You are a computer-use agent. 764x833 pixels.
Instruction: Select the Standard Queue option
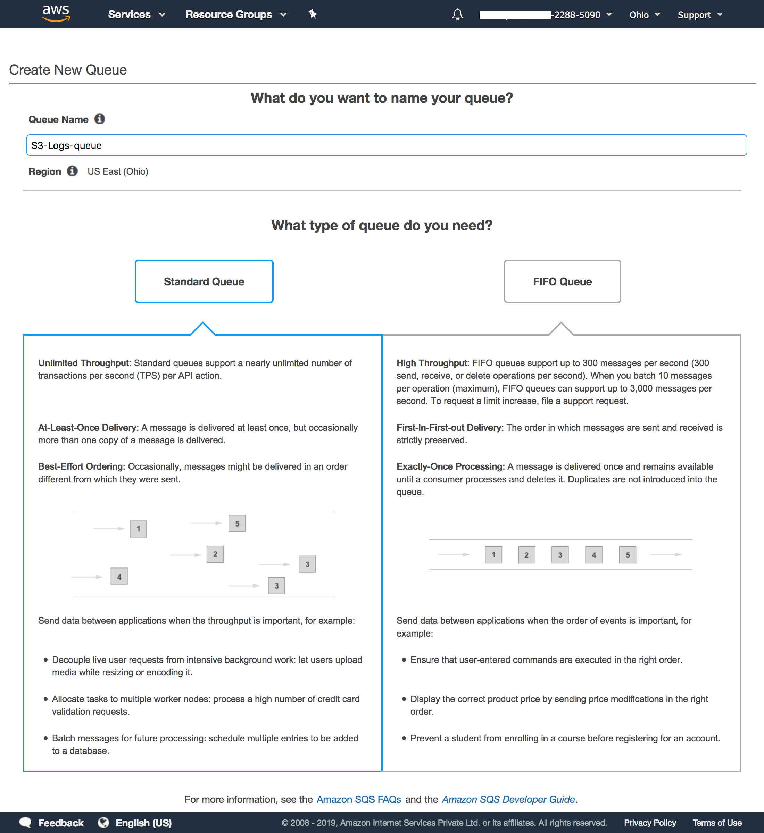204,281
